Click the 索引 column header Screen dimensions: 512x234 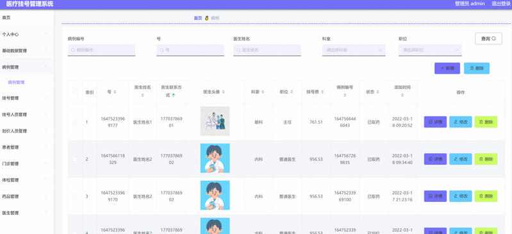(90, 92)
